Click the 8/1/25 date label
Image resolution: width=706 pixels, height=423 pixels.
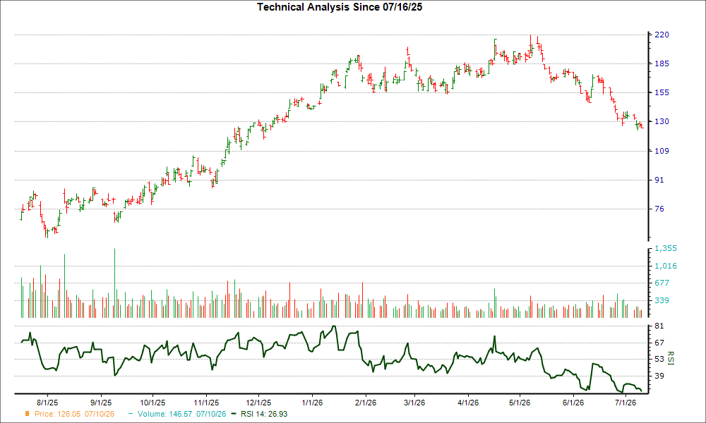tap(47, 403)
